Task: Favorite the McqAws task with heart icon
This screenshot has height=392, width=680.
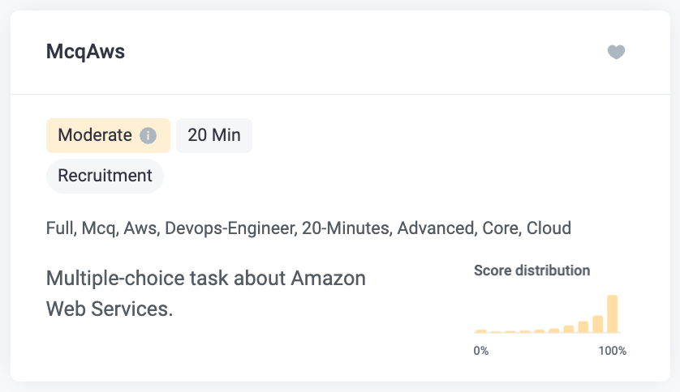Action: 617,53
